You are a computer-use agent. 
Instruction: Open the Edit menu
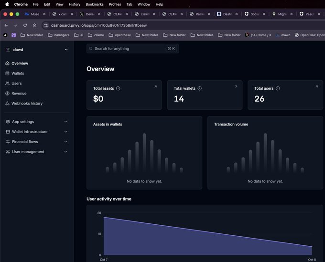[x=47, y=4]
